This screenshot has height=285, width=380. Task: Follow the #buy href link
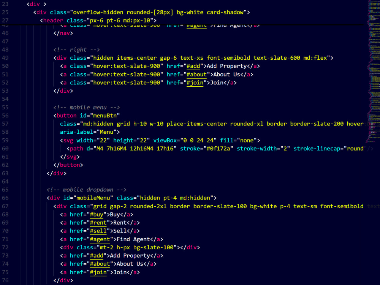click(97, 214)
